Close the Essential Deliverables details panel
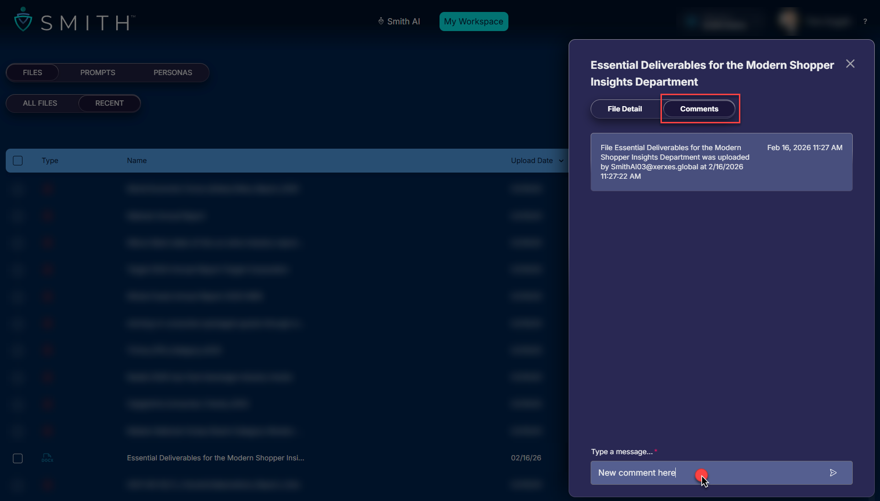Viewport: 880px width, 501px height. tap(850, 64)
